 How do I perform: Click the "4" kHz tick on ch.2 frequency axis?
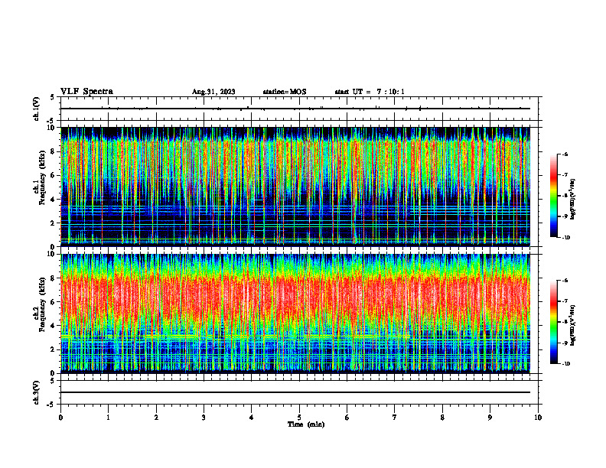pyautogui.click(x=54, y=326)
